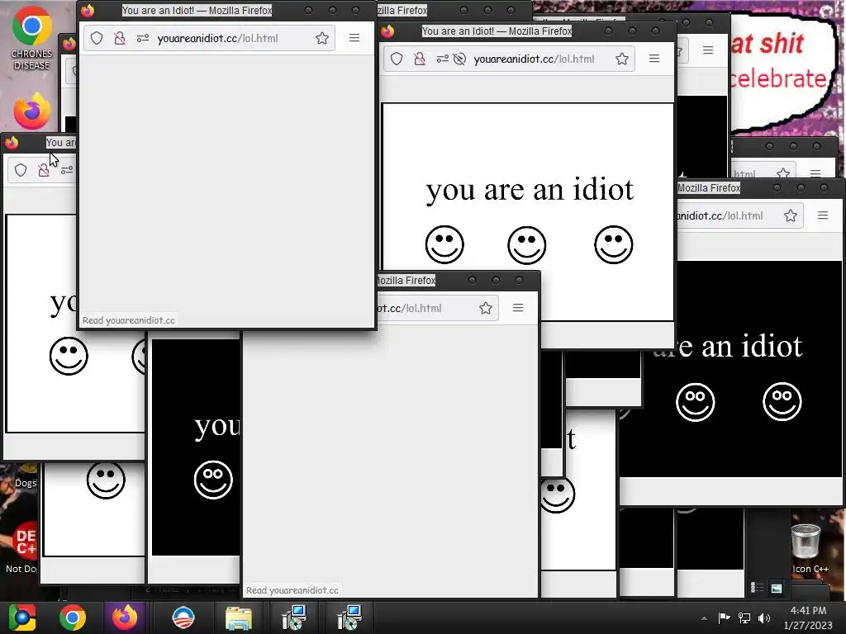Click the bookmark star in the white 'you are an idiot' window
Image resolution: width=846 pixels, height=634 pixels.
click(622, 59)
